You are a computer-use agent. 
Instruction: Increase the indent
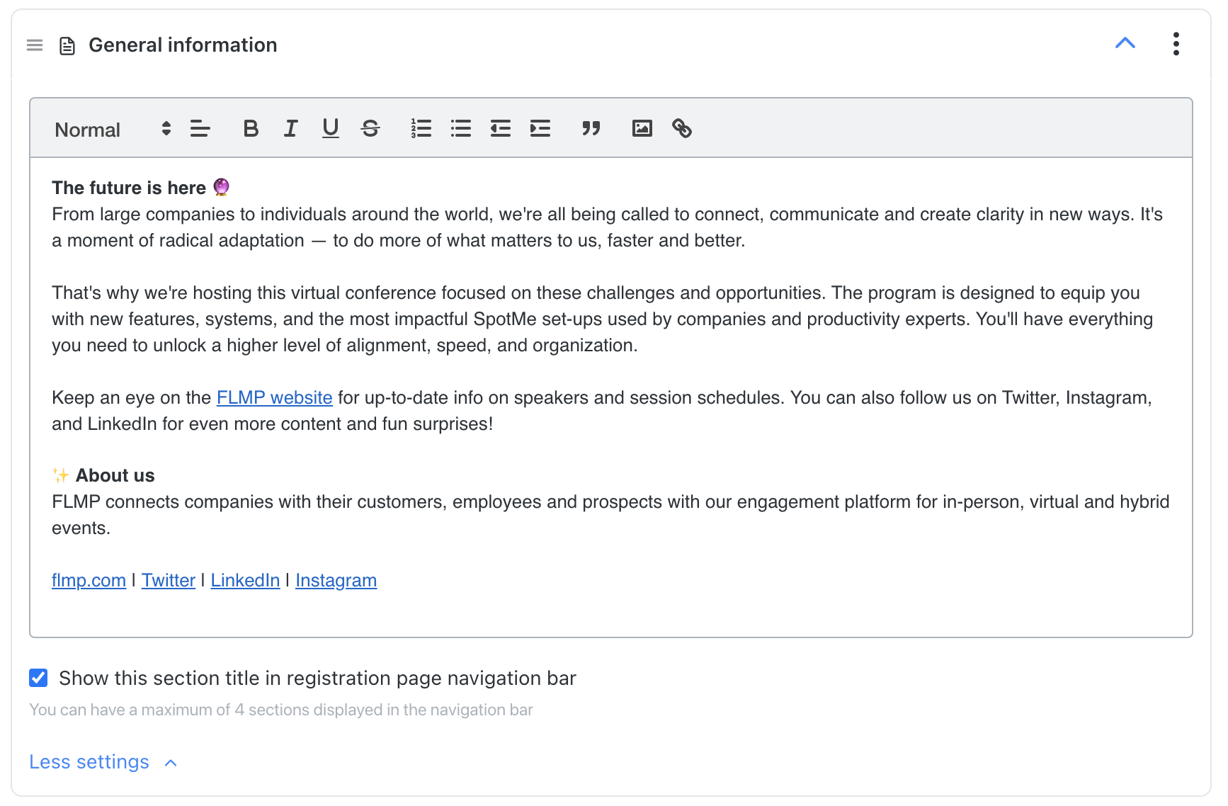(x=540, y=128)
